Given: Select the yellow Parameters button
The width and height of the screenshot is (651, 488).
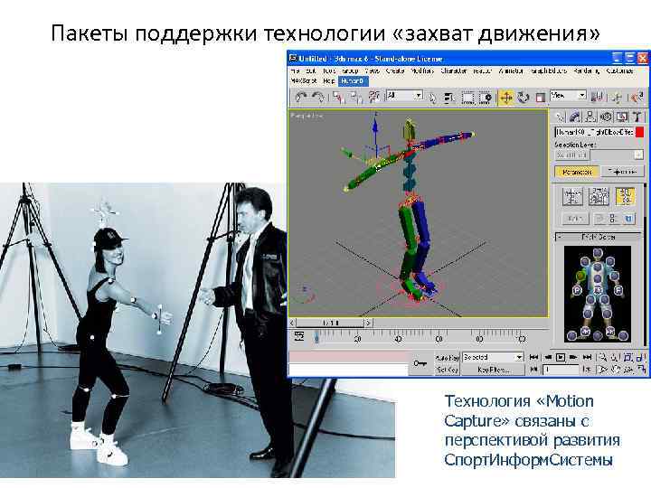Looking at the screenshot, I should pos(577,172).
